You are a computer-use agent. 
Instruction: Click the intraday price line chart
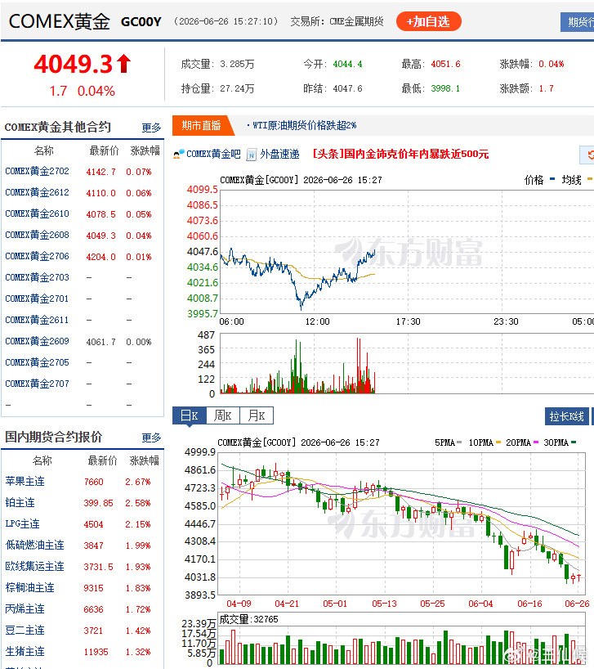[407, 252]
